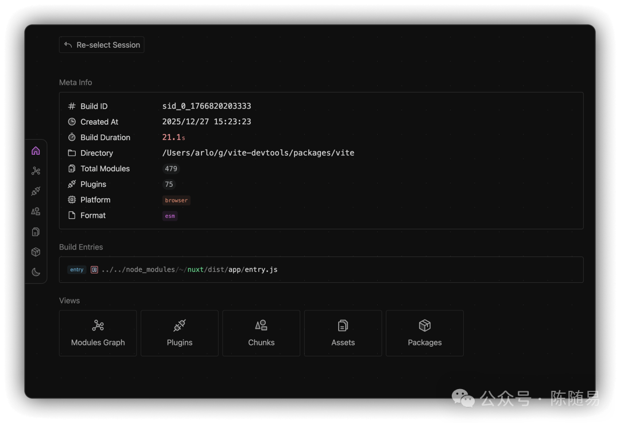This screenshot has width=620, height=423.
Task: Select the nuxt entry.js build entry
Action: point(321,270)
